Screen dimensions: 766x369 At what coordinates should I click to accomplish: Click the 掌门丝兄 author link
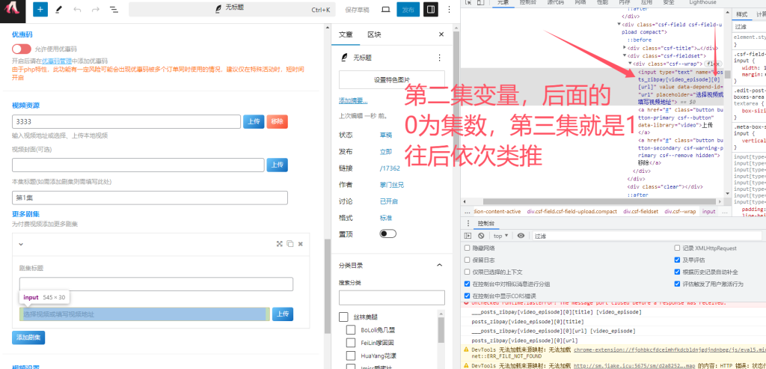[x=392, y=185]
